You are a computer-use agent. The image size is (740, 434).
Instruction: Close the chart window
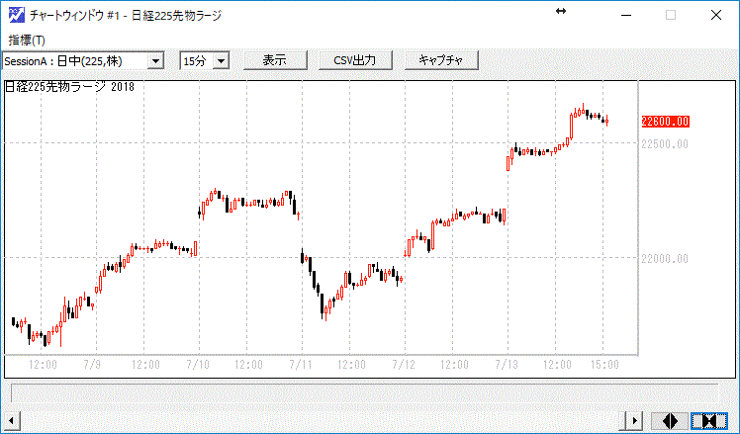716,15
